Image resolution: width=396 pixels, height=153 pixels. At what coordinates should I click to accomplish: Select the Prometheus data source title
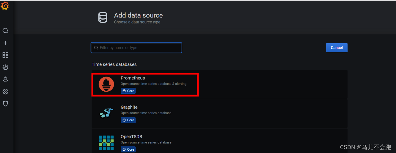[x=133, y=78]
